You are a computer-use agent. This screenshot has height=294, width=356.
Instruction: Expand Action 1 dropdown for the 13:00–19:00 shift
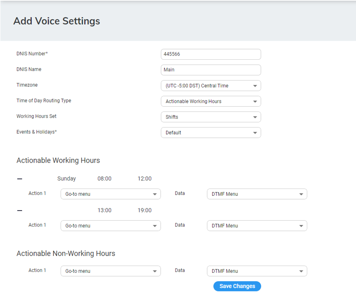click(111, 226)
